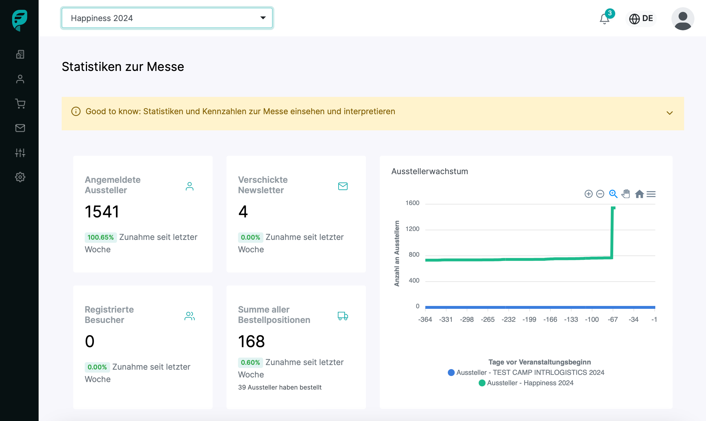This screenshot has width=706, height=421.
Task: Click the Angemeldete Aussteller statistics card
Action: 143,214
